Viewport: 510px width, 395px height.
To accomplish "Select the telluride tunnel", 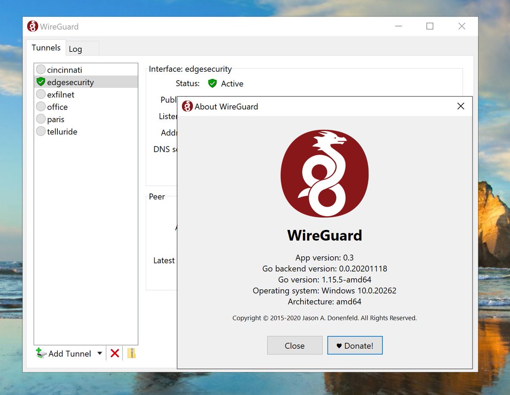I will [86, 131].
